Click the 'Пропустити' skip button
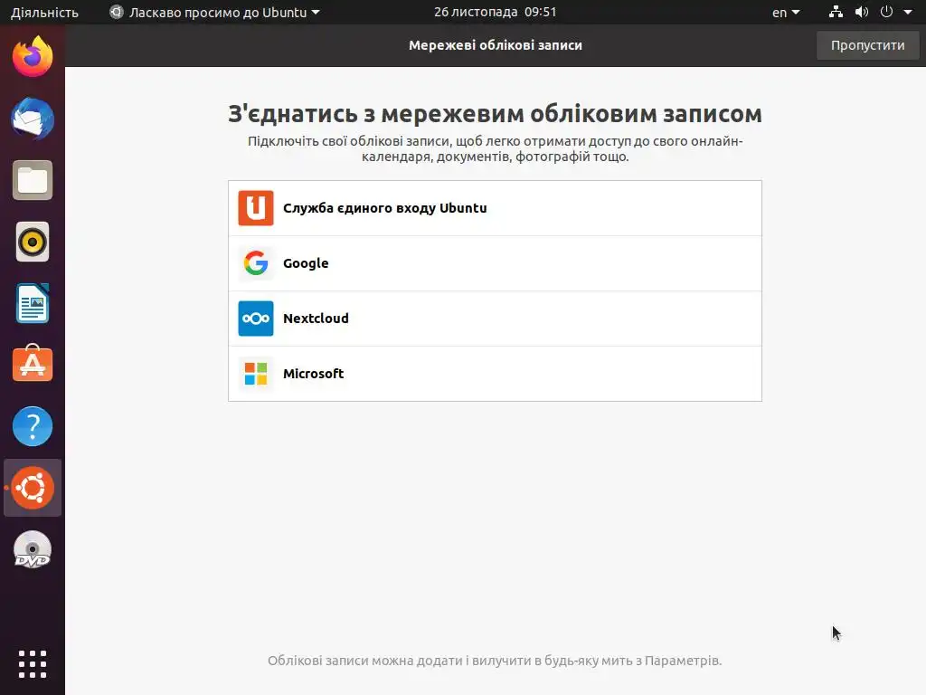Viewport: 926px width, 695px height. point(867,45)
